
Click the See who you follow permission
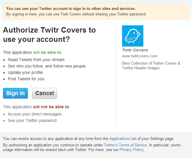[47, 66]
